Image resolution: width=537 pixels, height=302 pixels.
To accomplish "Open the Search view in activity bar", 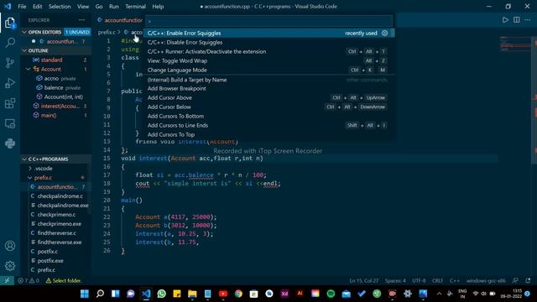I will point(10,43).
